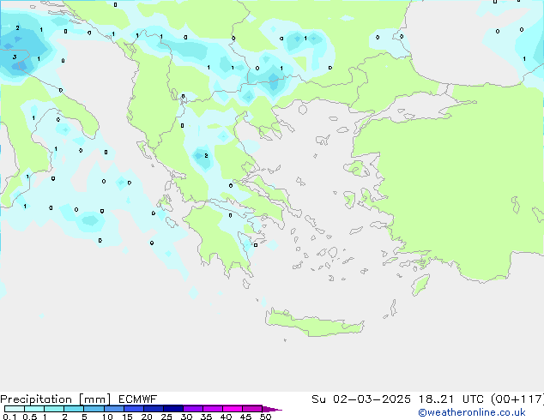Select the 5–10 mm legend color box
The width and height of the screenshot is (544, 420).
[94, 409]
